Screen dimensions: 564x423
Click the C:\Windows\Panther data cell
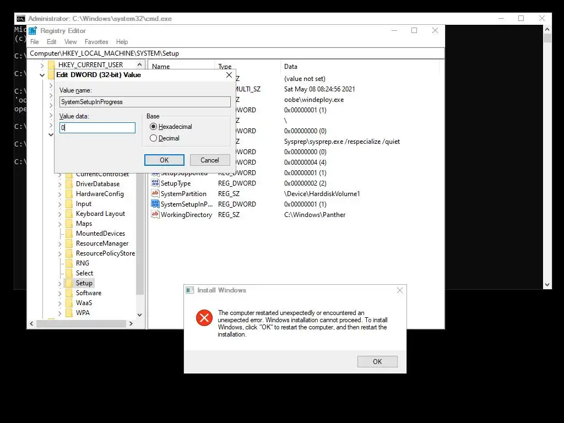[x=314, y=215]
